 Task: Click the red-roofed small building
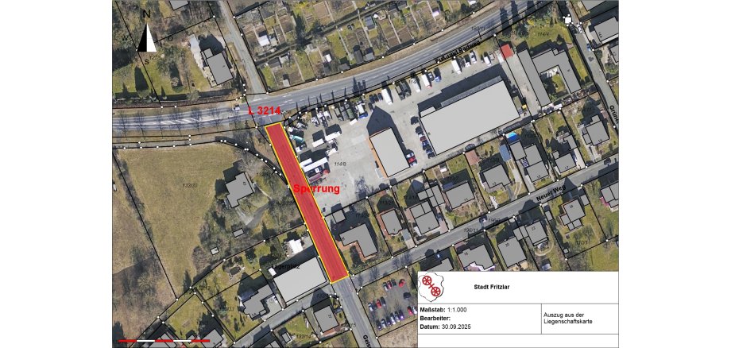click(x=507, y=50)
